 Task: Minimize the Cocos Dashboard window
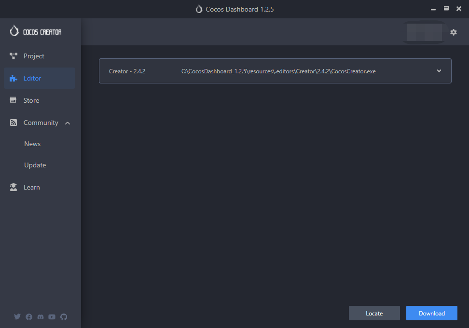(x=433, y=9)
